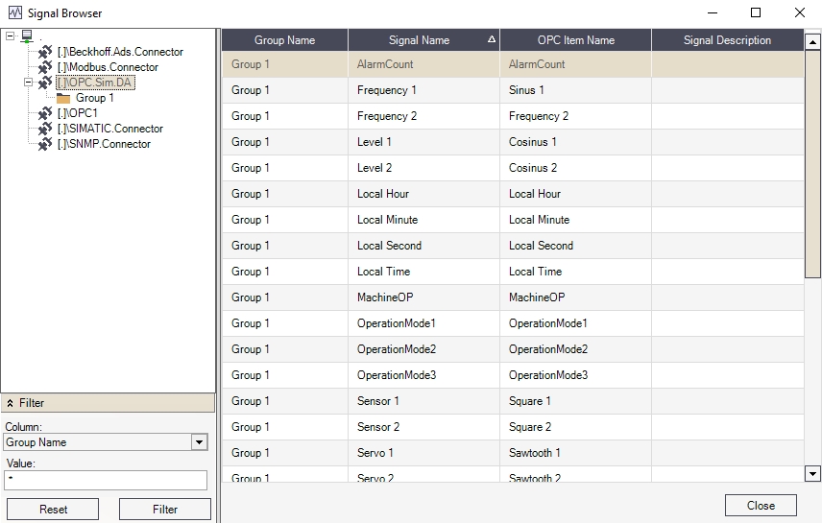Select the Local Time signal row

(384, 272)
